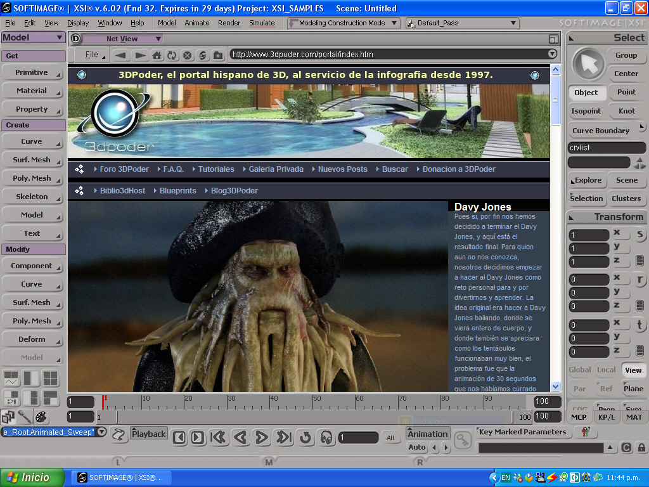Enable Point selection filter
The image size is (649, 487).
(x=626, y=93)
